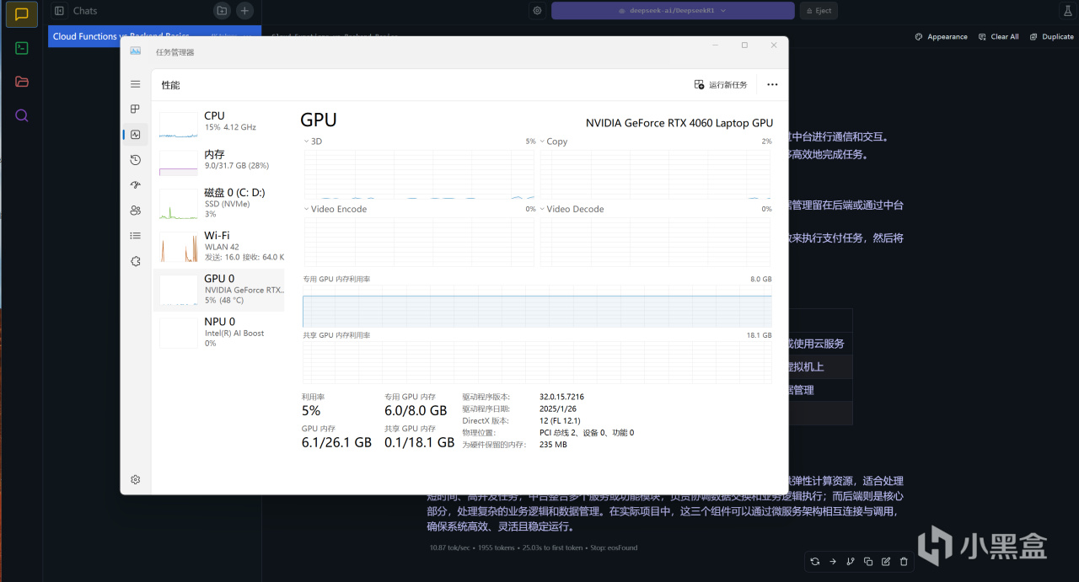Select GPU 0 in the performance list

tap(219, 289)
